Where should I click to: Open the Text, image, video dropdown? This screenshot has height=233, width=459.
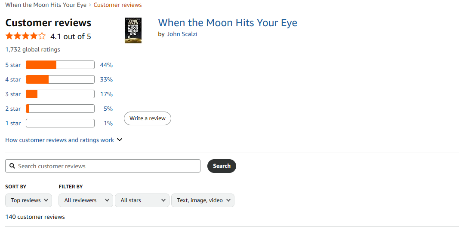[x=203, y=200]
